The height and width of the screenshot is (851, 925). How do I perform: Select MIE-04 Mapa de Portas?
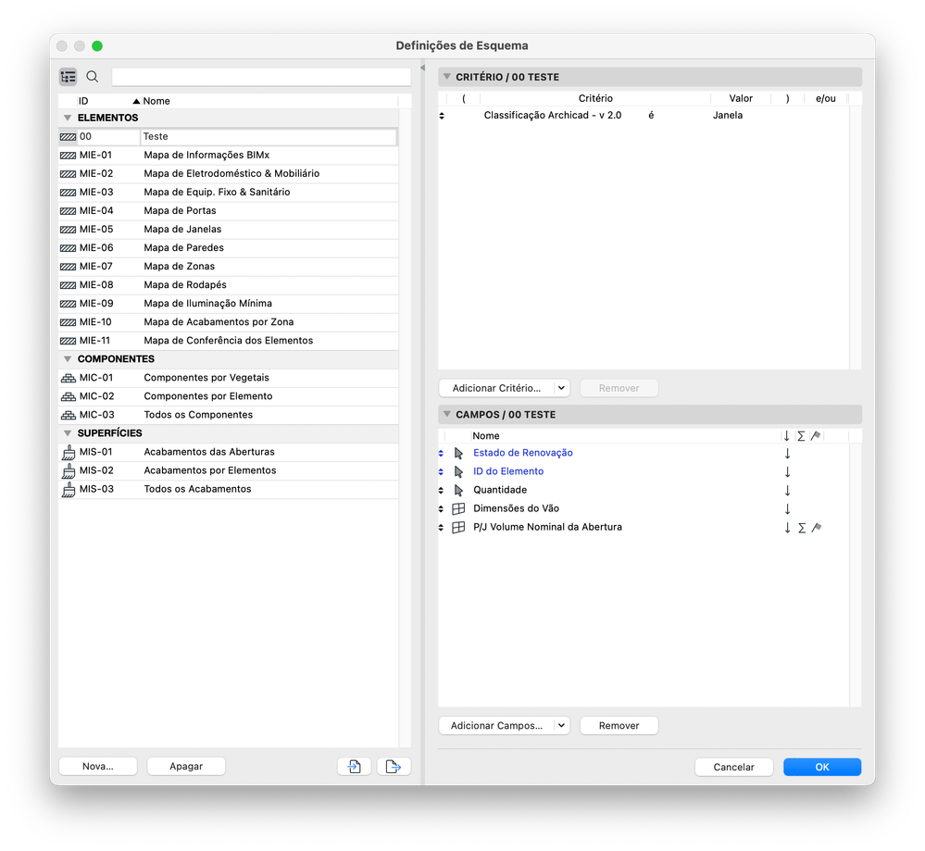[229, 211]
